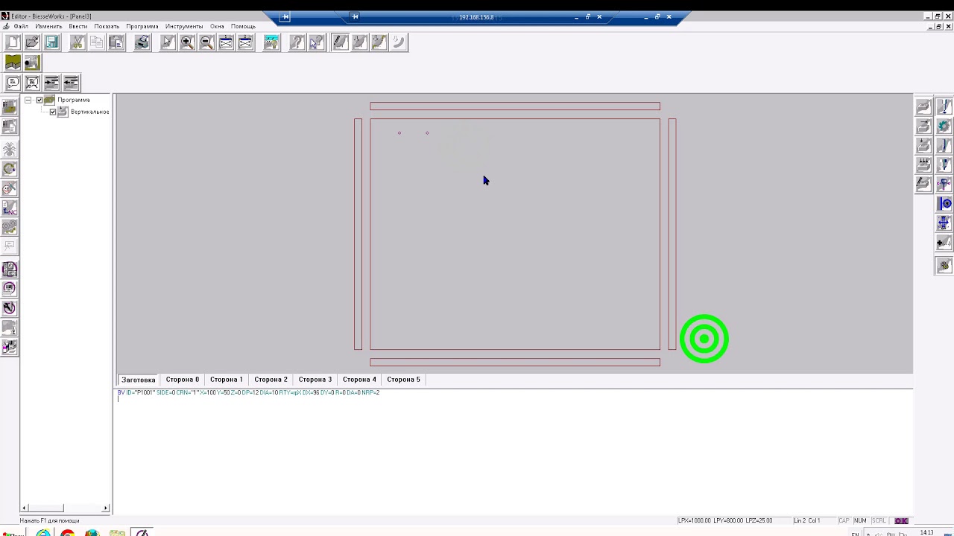Toggle the Вертикальное tree checkbox

pyautogui.click(x=53, y=112)
